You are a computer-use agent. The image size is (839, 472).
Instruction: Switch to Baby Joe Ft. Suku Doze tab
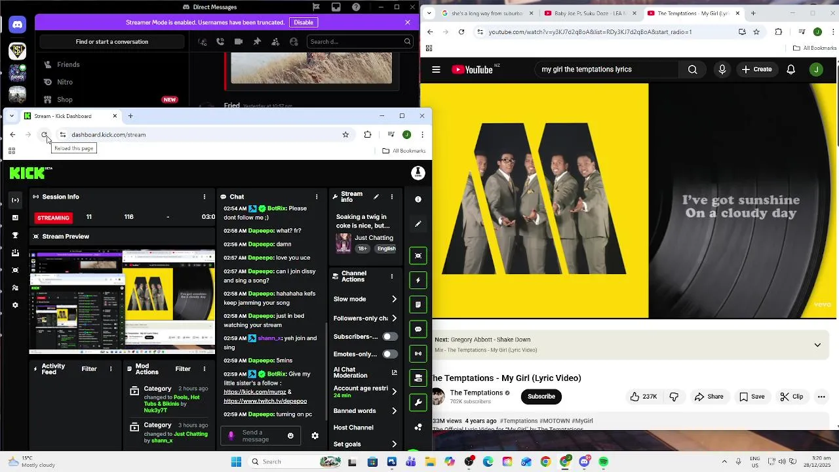point(591,13)
